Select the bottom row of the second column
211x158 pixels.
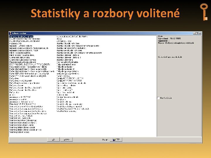coord(66,111)
